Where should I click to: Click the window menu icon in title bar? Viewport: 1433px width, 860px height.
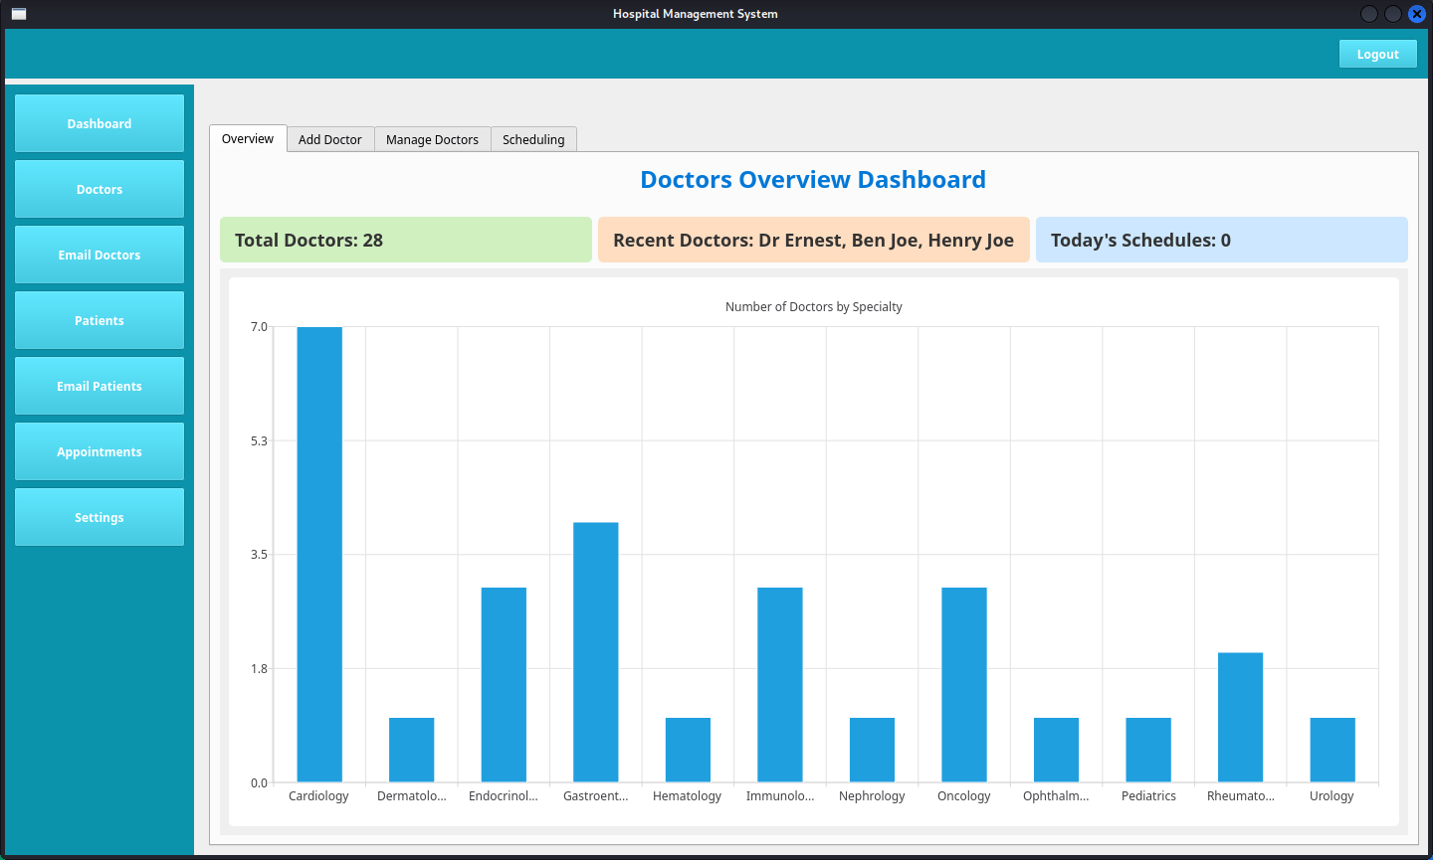[x=19, y=14]
